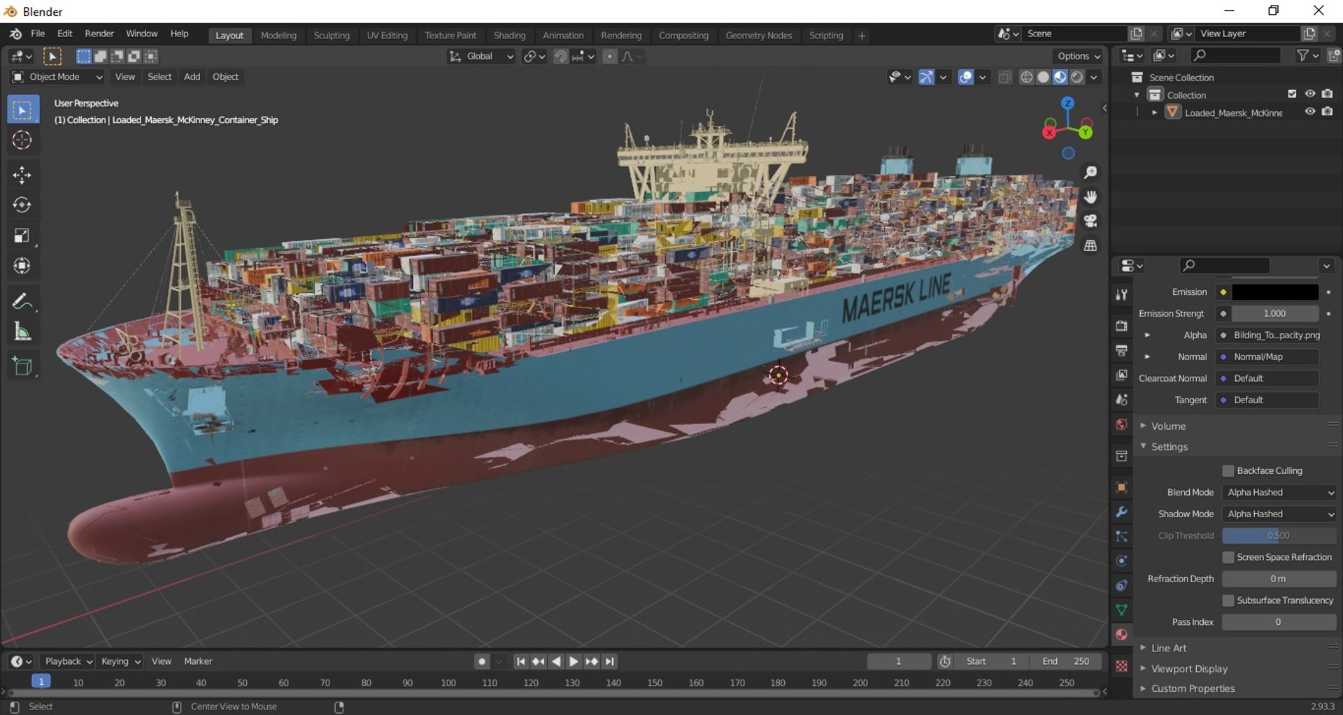Switch to solid viewport shading

coord(1043,77)
